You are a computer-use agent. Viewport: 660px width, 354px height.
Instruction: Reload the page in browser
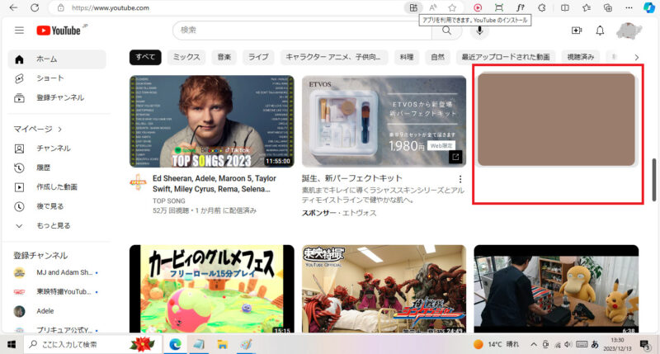[35, 7]
